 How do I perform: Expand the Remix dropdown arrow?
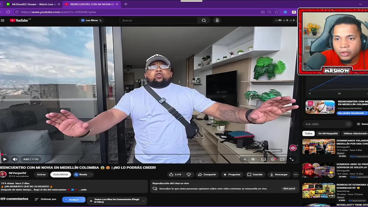point(91,175)
